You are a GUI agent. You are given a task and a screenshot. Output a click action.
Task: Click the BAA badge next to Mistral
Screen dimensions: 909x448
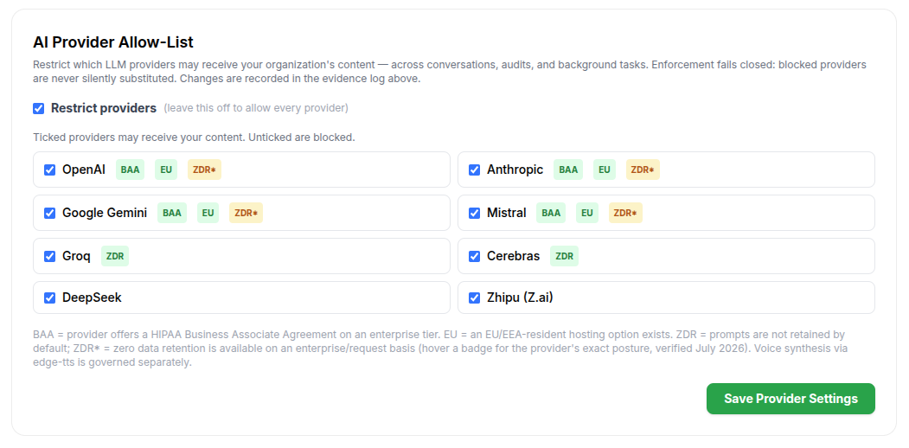pyautogui.click(x=551, y=213)
